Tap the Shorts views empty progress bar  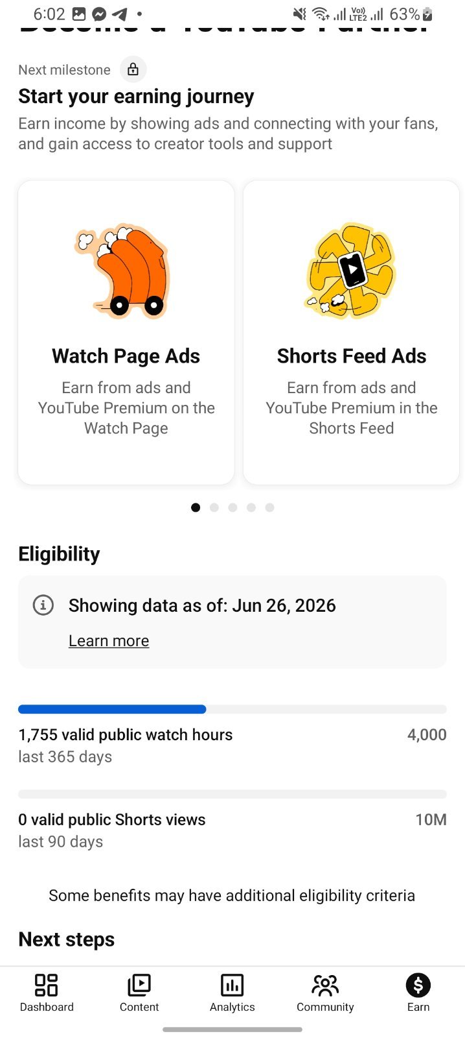232,794
